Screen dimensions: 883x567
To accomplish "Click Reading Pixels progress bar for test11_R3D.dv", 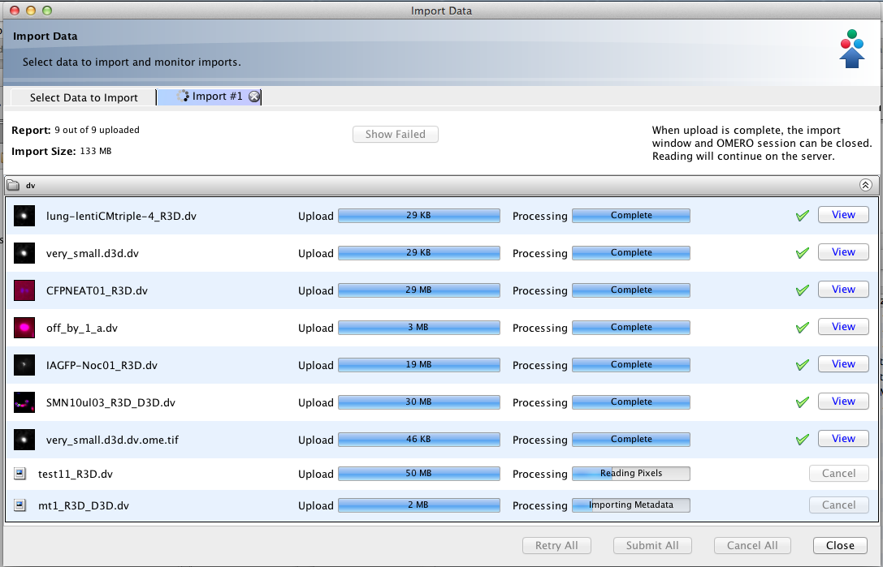I will (630, 474).
